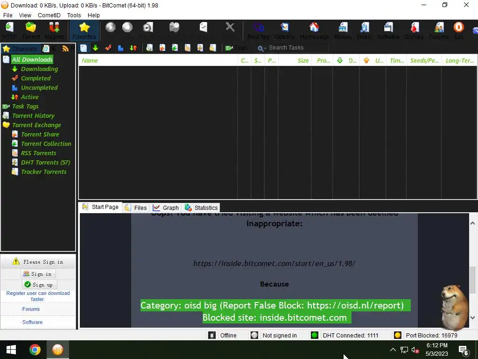Click the Search Tasks input field
Screen dimensions: 478x359
tap(297, 48)
